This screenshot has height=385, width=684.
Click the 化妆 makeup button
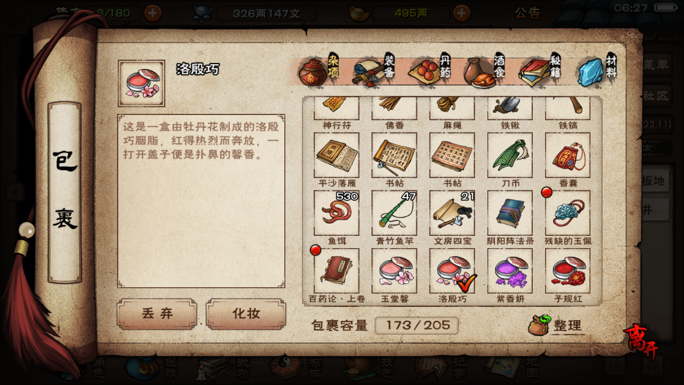click(x=246, y=314)
